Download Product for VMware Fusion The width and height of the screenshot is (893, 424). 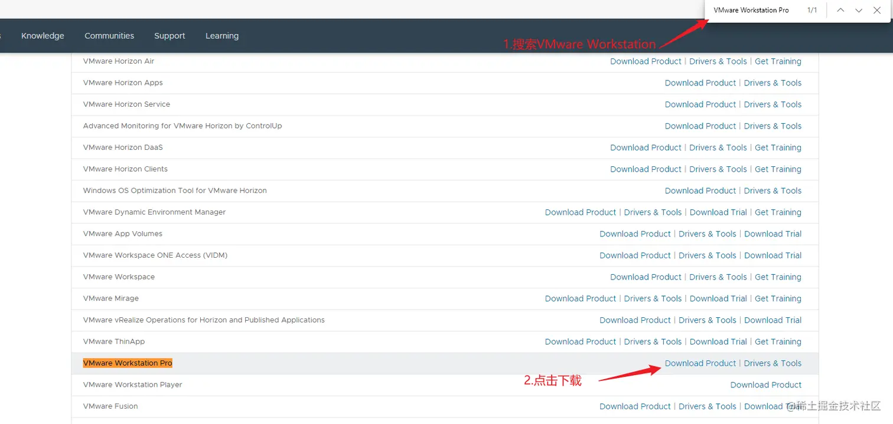coord(635,406)
